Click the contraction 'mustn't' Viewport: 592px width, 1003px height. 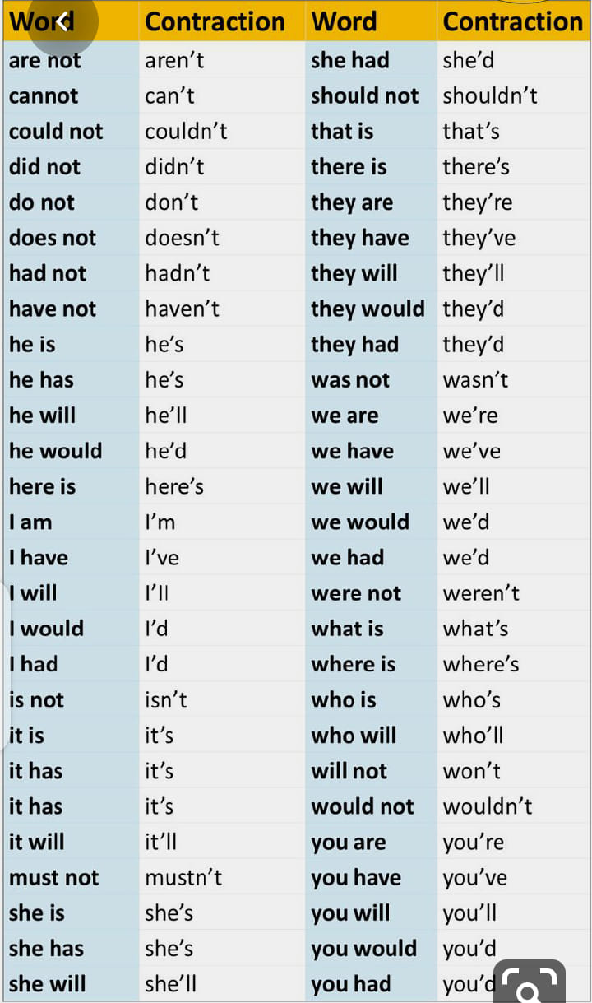(x=183, y=878)
